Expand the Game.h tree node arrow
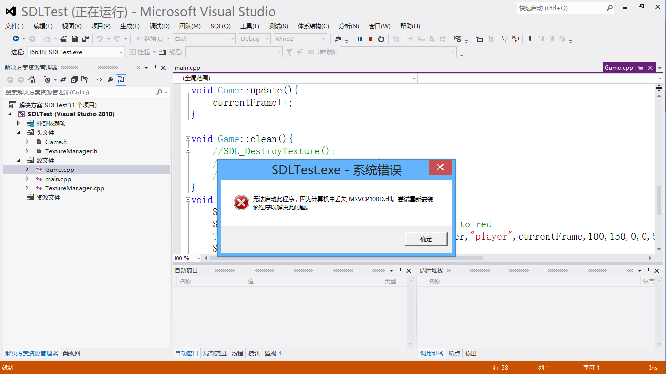The image size is (666, 374). tap(27, 142)
